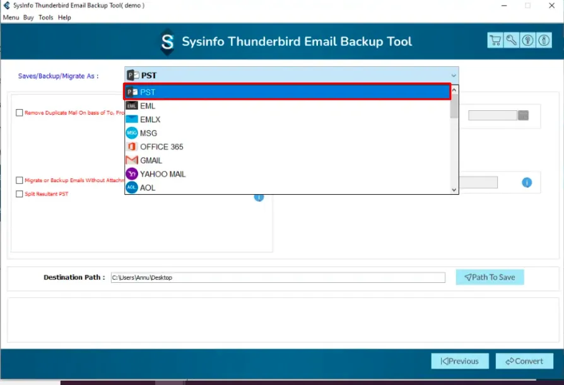Viewport: 564px width, 385px height.
Task: Open the Tools menu
Action: [45, 17]
